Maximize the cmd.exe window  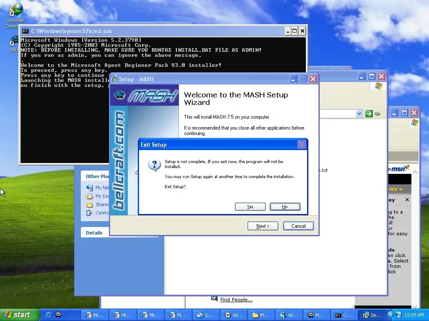(x=295, y=31)
